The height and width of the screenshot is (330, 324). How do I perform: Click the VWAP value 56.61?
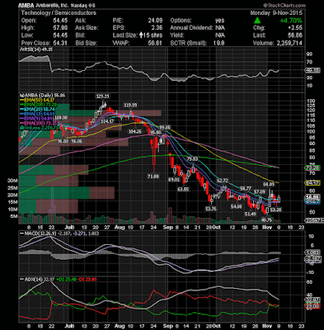pyautogui.click(x=155, y=43)
